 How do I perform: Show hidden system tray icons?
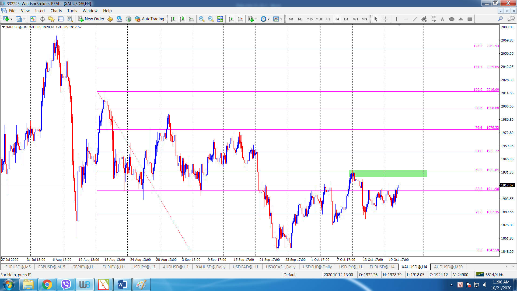tap(451, 285)
